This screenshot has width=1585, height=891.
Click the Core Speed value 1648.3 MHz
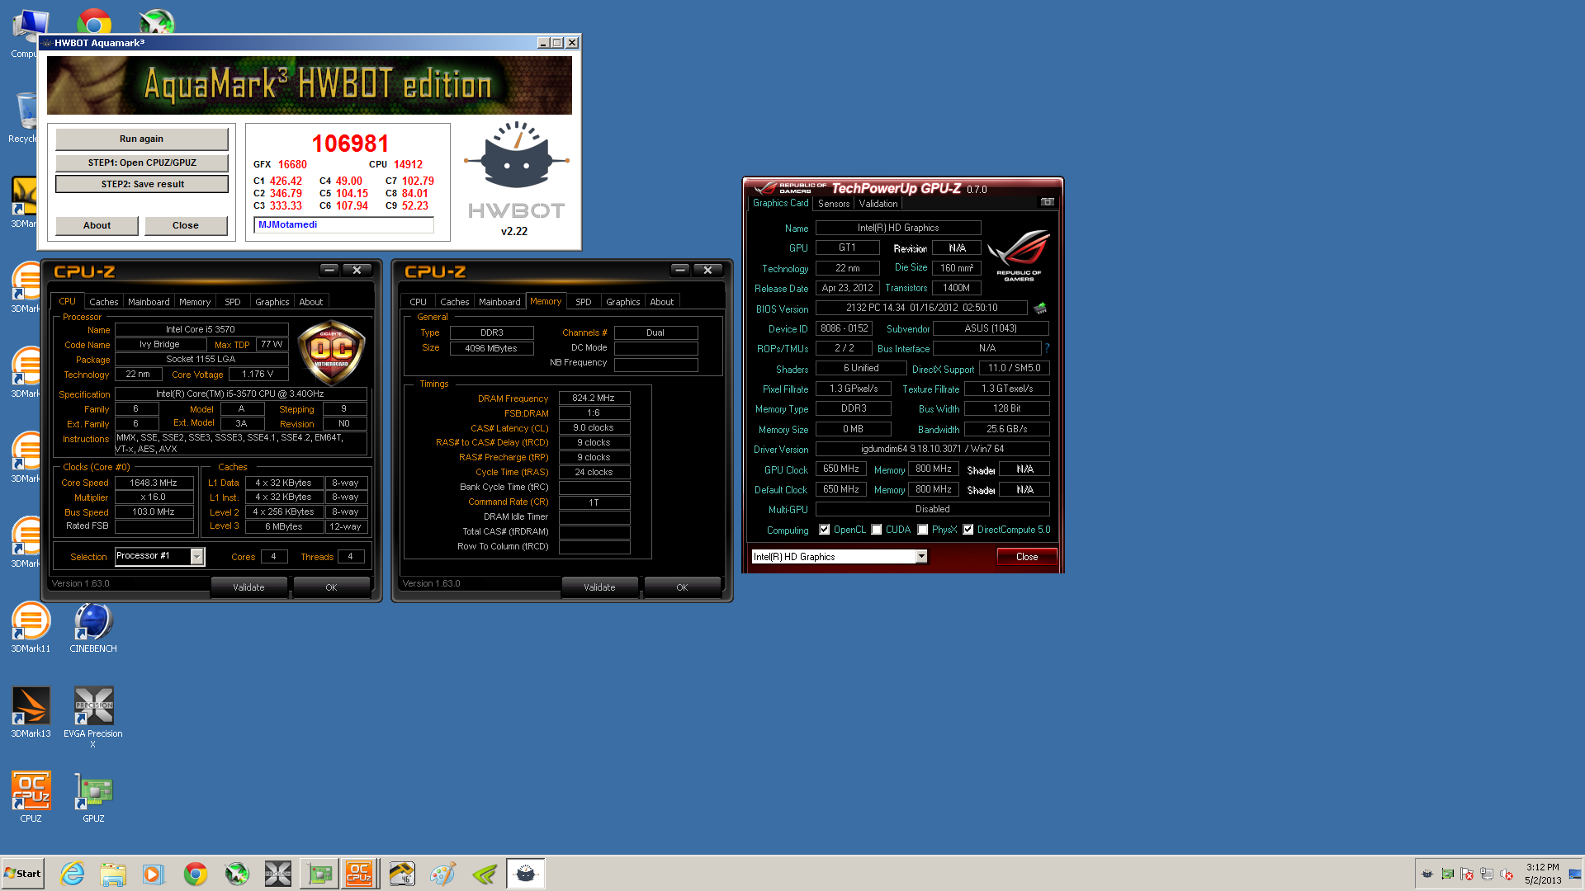154,483
